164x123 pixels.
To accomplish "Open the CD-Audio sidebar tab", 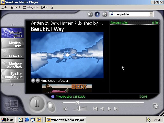I will [13, 54].
